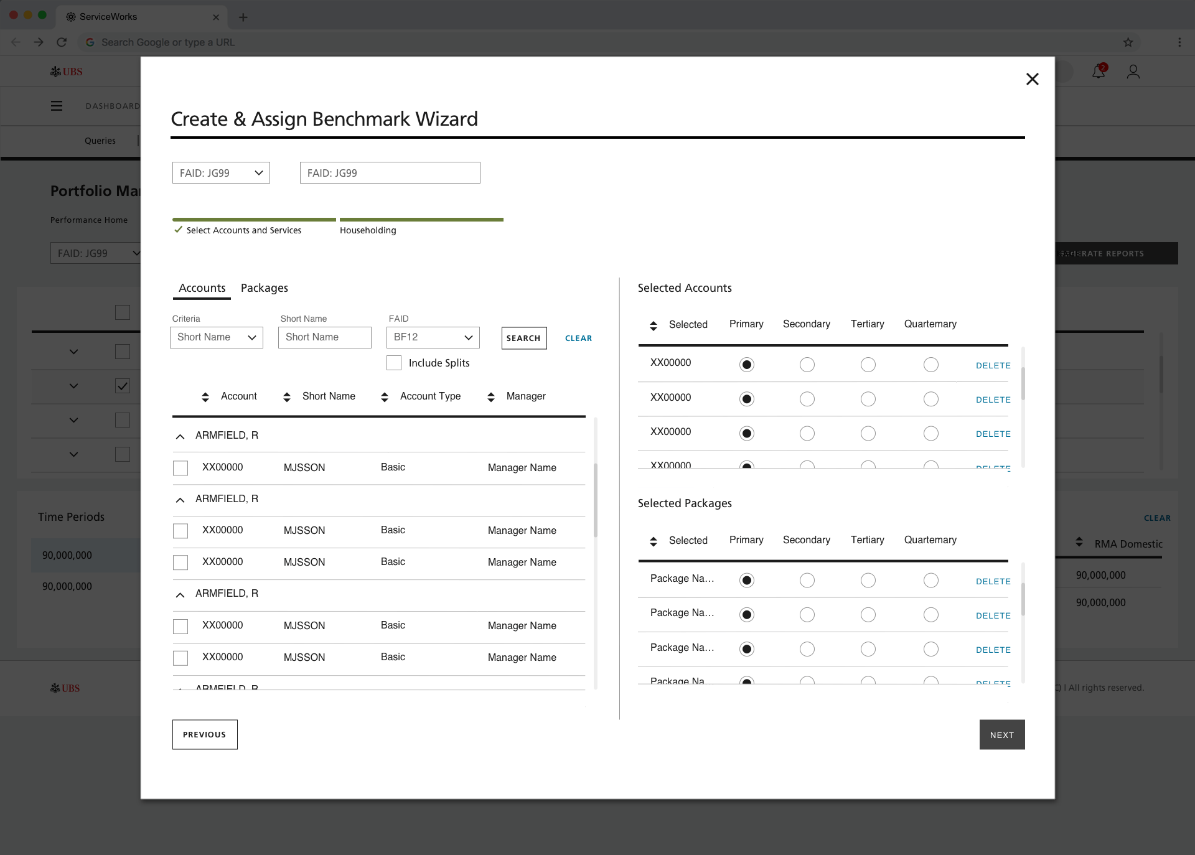The height and width of the screenshot is (855, 1195).
Task: Go to the Householding wizard step
Action: (x=368, y=230)
